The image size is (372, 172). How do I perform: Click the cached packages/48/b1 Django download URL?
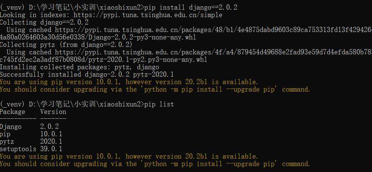pyautogui.click(x=214, y=30)
